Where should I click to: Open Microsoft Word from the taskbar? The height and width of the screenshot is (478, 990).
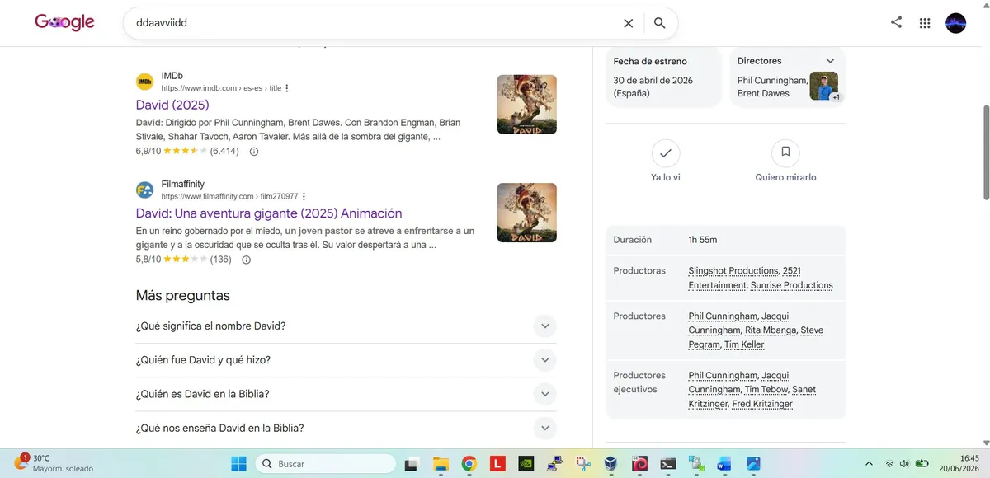coord(724,464)
